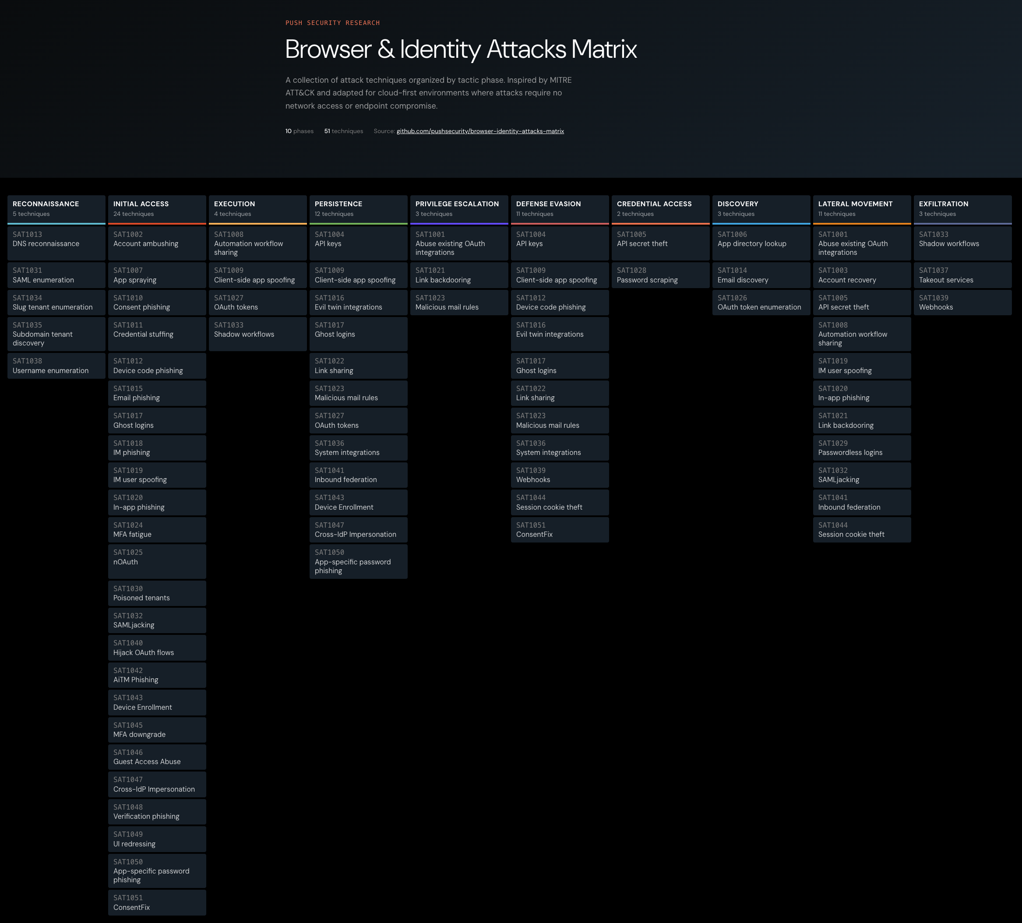The width and height of the screenshot is (1022, 923).
Task: Open SAT1024 MFA fatigue card
Action: 157,530
